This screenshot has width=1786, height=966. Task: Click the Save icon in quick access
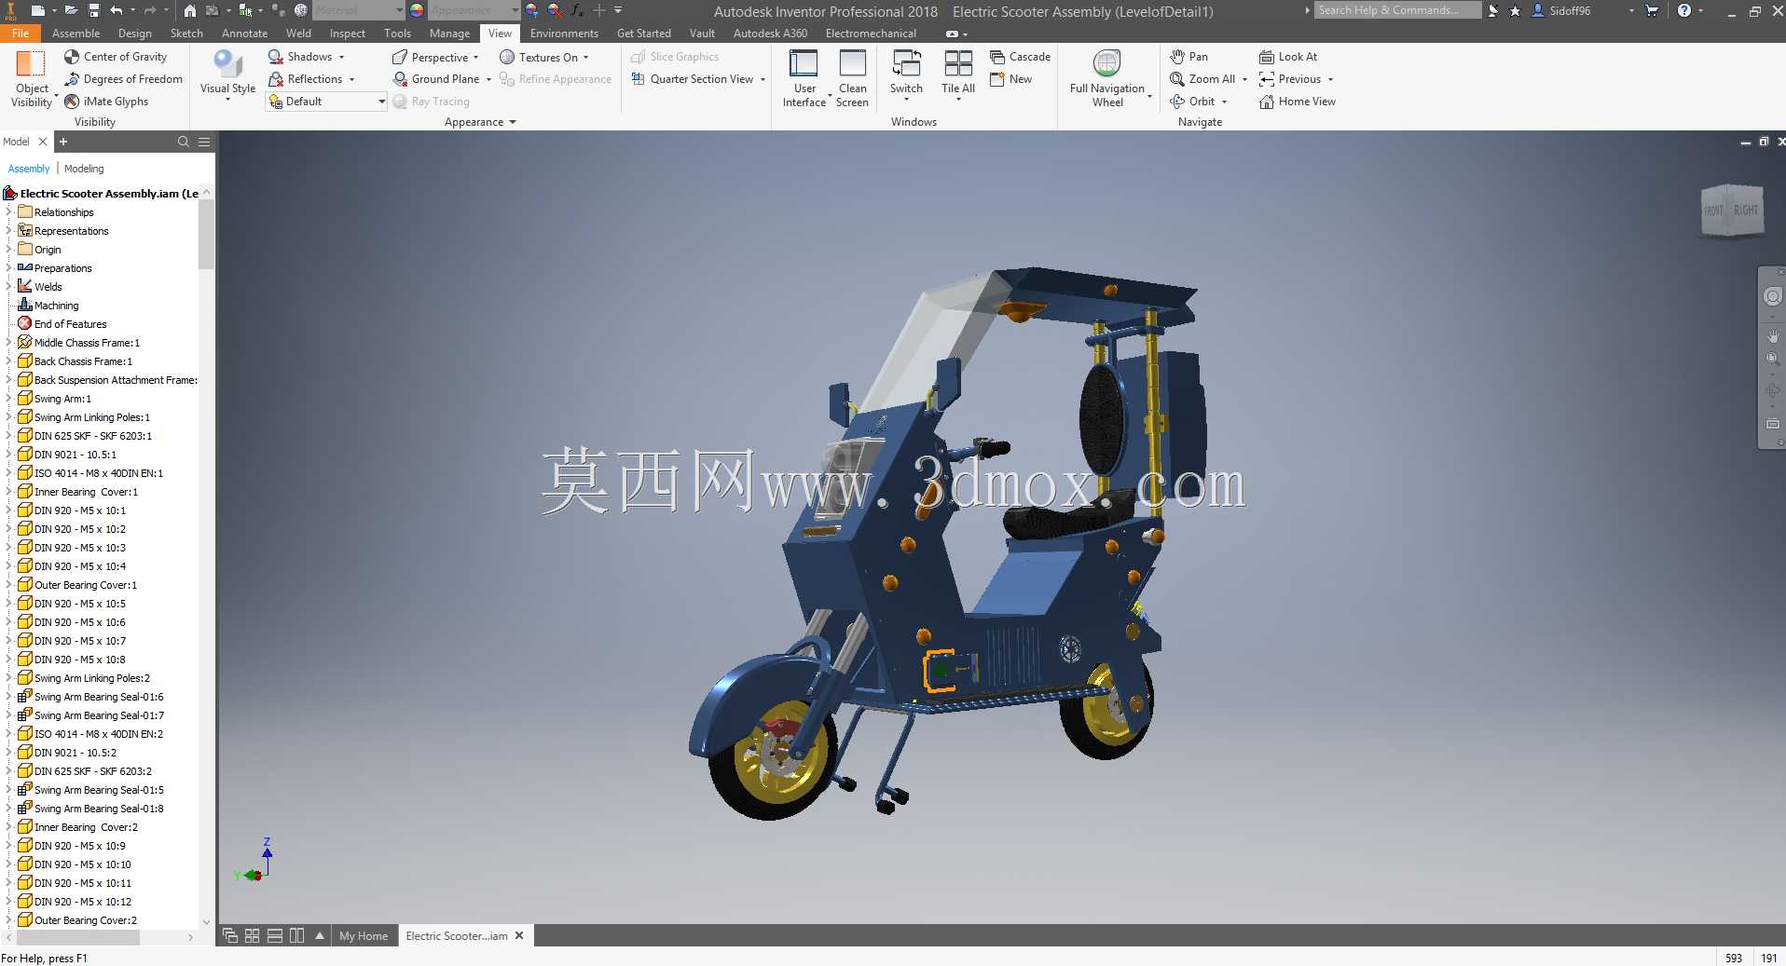94,10
